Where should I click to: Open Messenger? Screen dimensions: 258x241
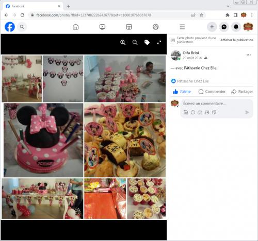pos(224,27)
